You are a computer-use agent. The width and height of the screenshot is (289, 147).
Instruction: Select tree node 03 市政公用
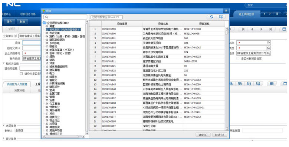tap(53, 33)
